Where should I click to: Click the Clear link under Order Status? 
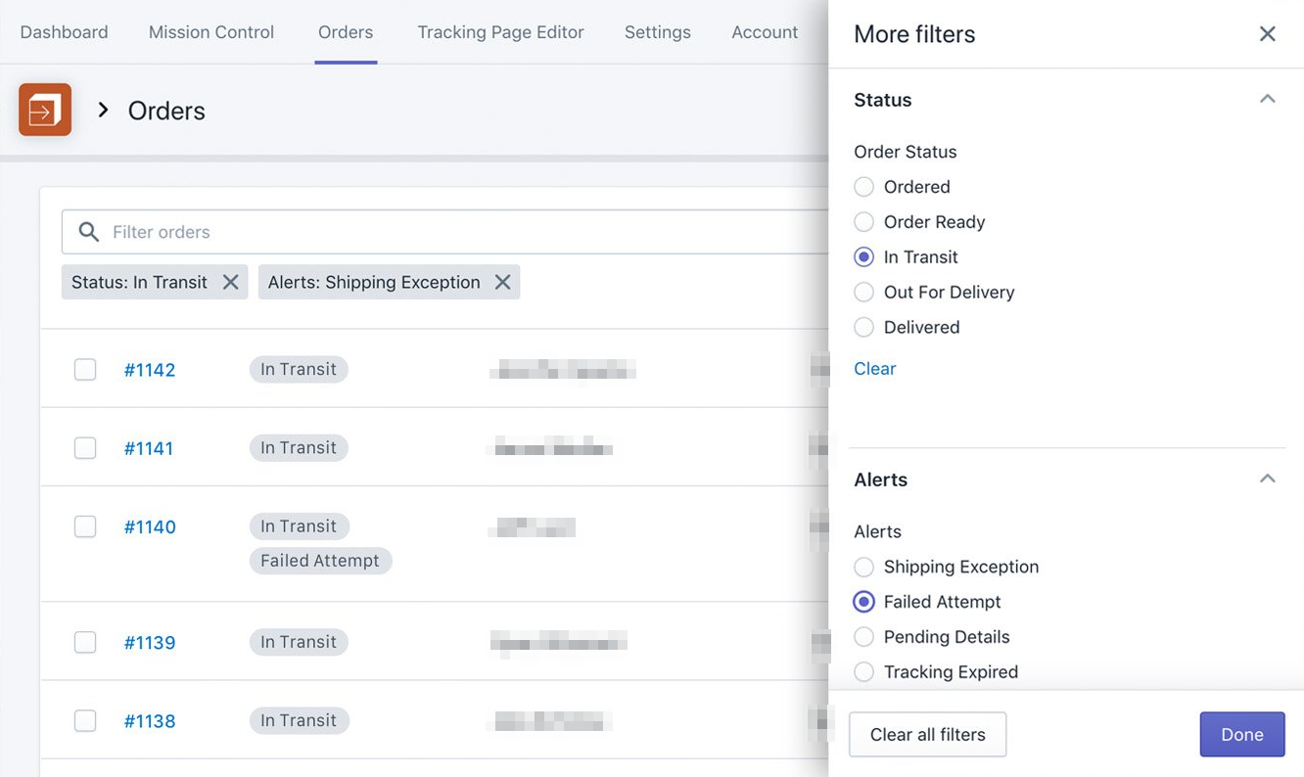874,368
